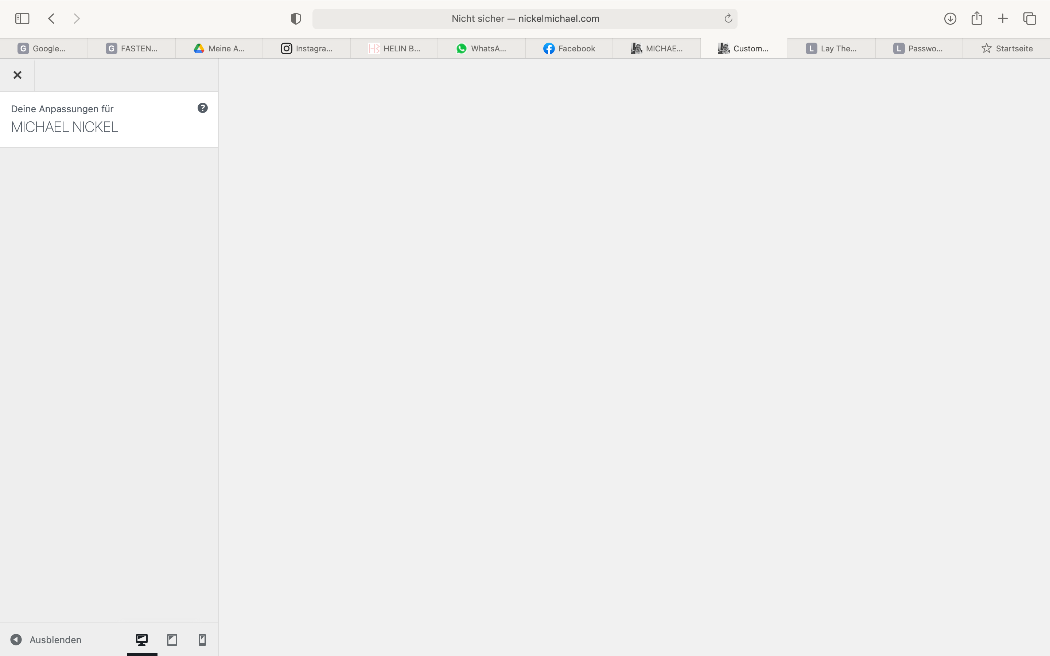Switch to desktop preview mode

click(x=142, y=640)
